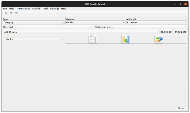Open the File menu

[5, 9]
